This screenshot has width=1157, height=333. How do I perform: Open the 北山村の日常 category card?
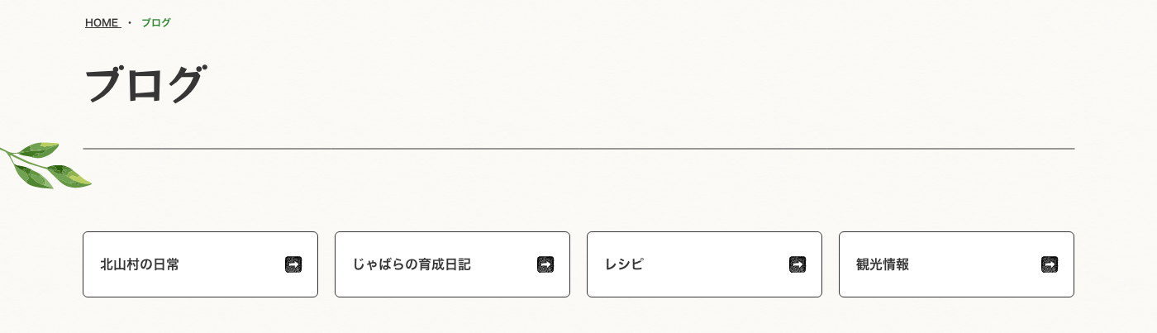coord(200,264)
